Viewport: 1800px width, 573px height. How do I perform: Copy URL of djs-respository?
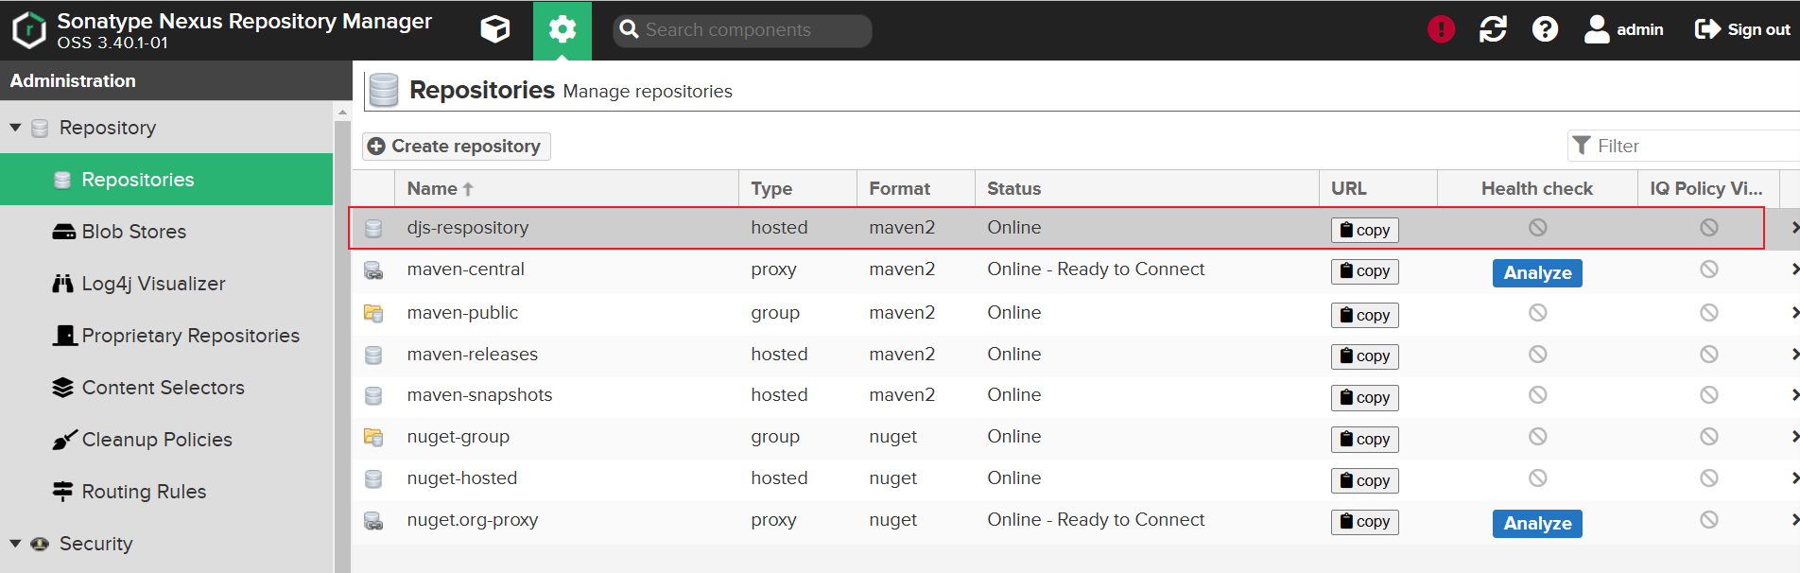click(x=1364, y=230)
